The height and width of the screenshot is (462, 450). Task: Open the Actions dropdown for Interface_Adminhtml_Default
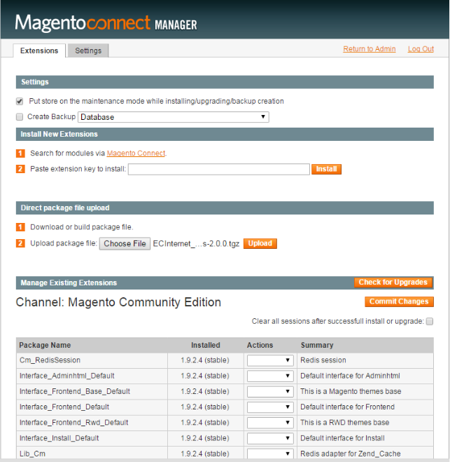(270, 376)
